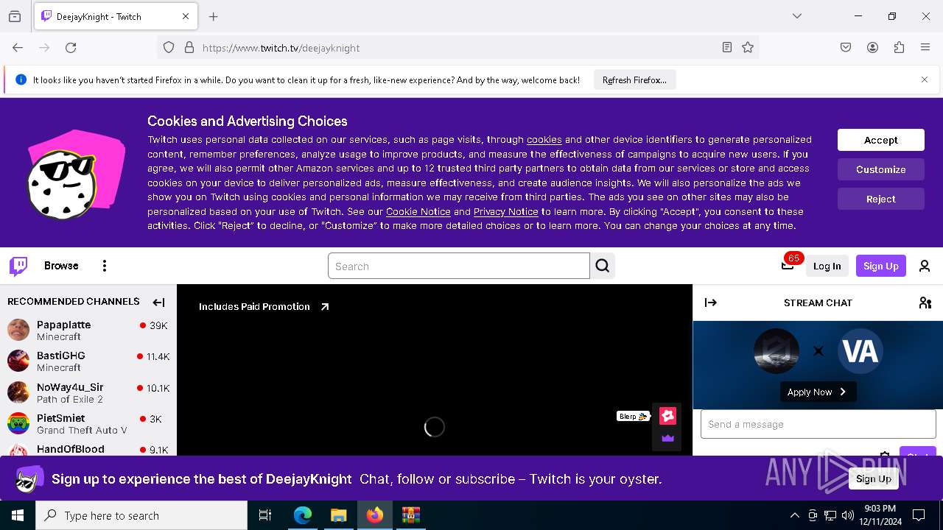This screenshot has width=943, height=530.
Task: Open the notifications icon showing 65
Action: tap(788, 265)
